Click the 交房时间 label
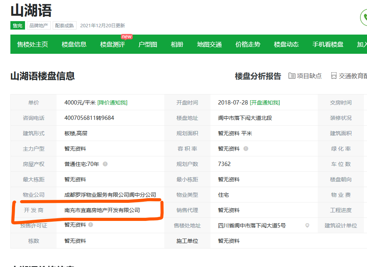Screen dimensions: 367x267 pos(341,103)
